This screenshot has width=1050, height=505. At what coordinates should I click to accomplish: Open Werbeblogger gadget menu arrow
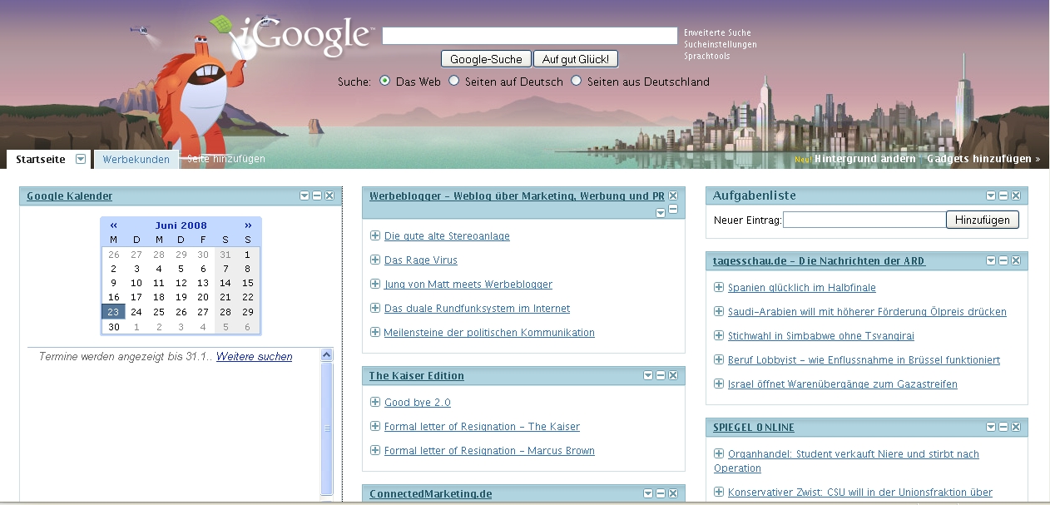click(661, 213)
